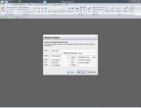Image resolution: width=141 pixels, height=108 pixels.
Task: Close the Website-Assistent dialog
Action: [96, 36]
